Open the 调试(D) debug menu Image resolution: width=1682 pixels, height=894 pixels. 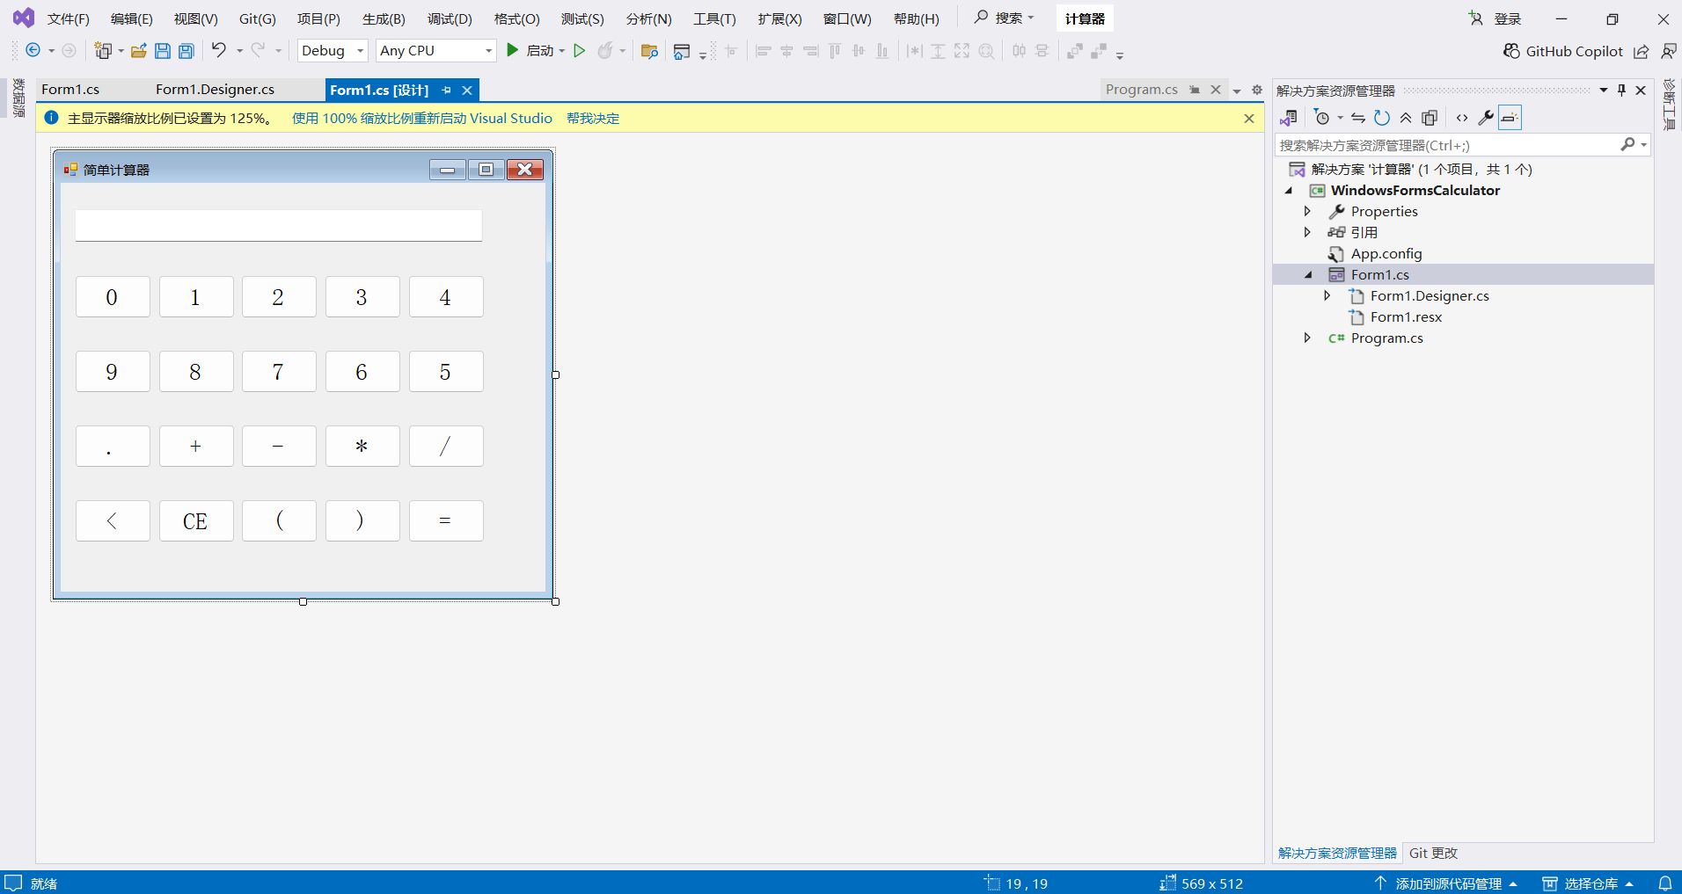pos(450,18)
